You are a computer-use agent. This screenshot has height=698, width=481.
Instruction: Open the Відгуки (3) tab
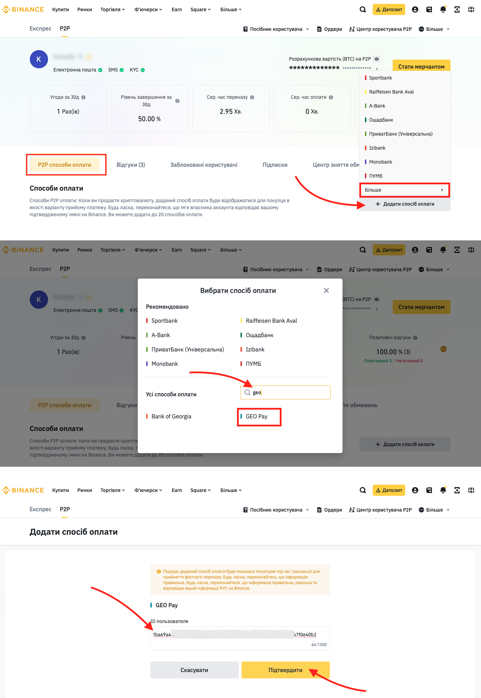(131, 165)
